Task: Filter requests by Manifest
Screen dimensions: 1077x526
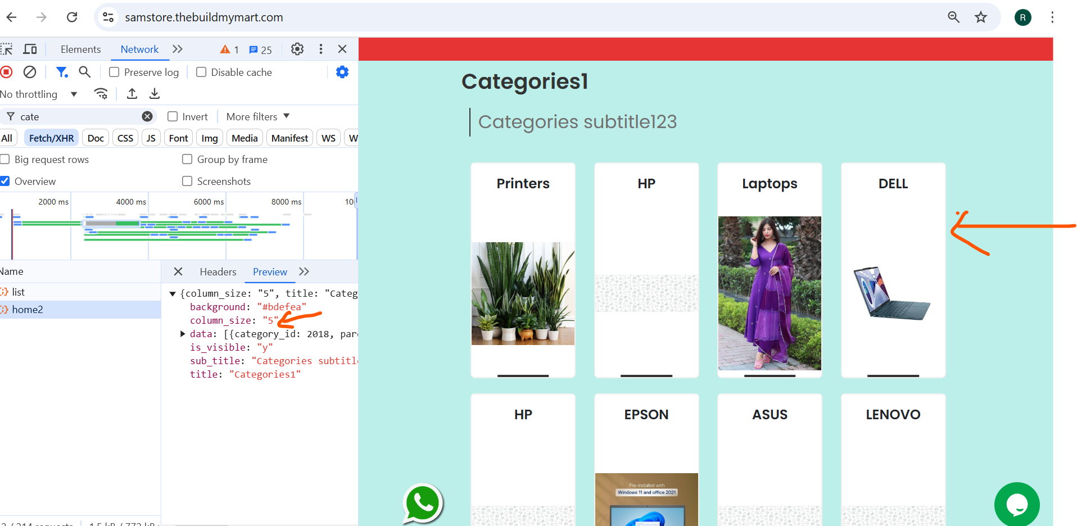Action: click(x=289, y=138)
